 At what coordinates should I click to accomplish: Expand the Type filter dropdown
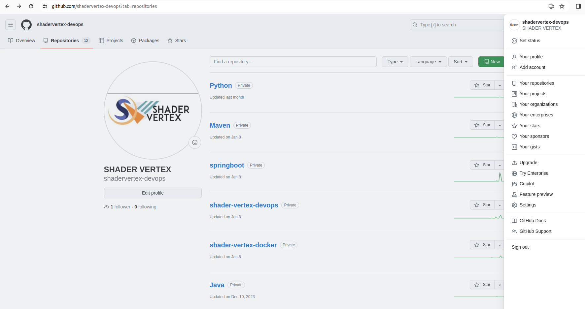point(395,62)
